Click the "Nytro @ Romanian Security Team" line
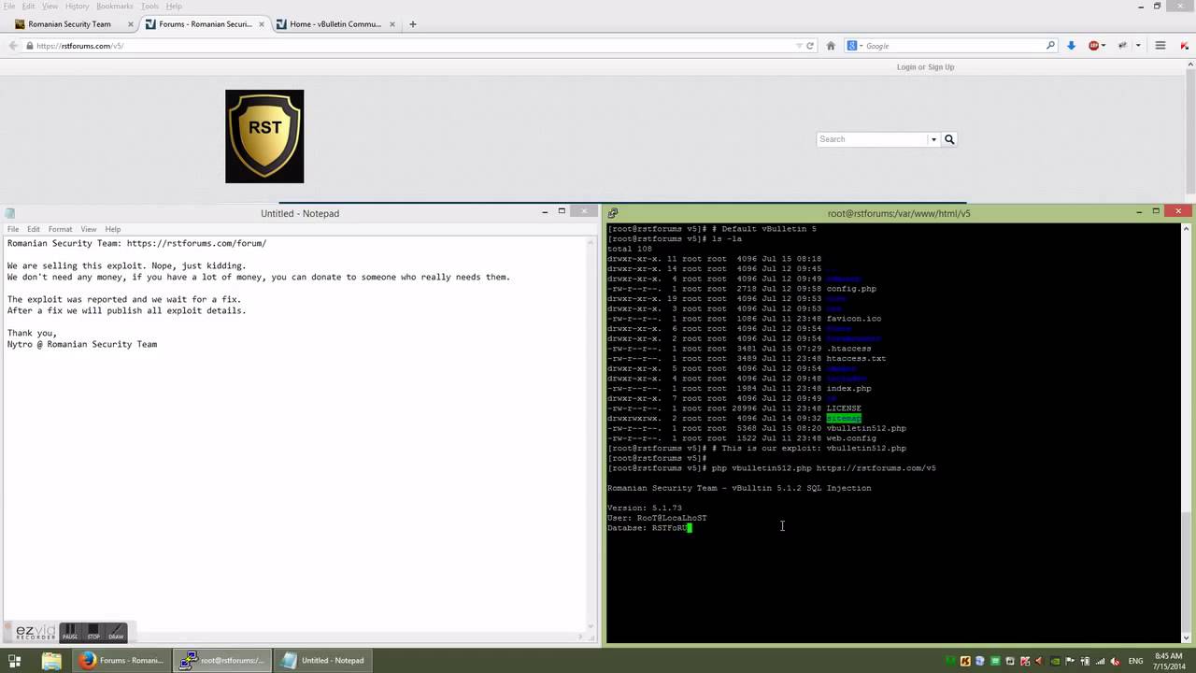The width and height of the screenshot is (1196, 673). click(82, 345)
